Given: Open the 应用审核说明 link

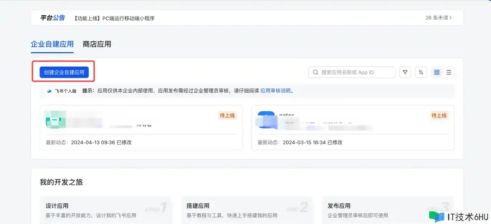Looking at the screenshot, I should coord(276,91).
